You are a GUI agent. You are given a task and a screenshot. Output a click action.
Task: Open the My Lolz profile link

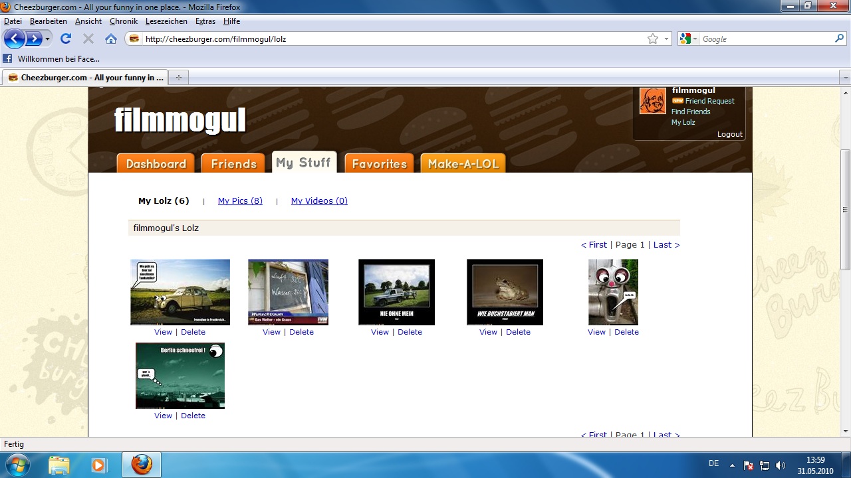coord(683,122)
